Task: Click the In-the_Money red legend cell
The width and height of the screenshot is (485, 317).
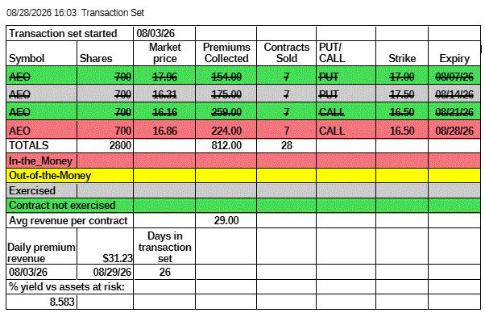Action: (x=41, y=161)
